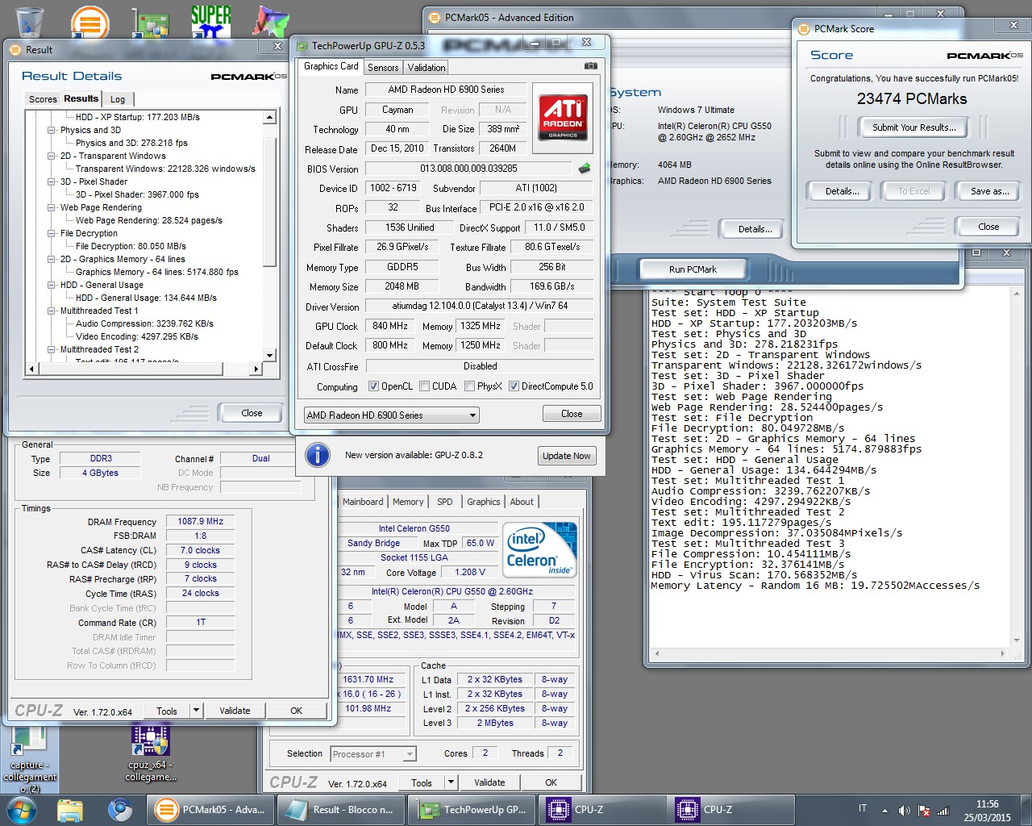
Task: Open the AMD Radeon HD 6900 Series dropdown
Action: click(391, 415)
